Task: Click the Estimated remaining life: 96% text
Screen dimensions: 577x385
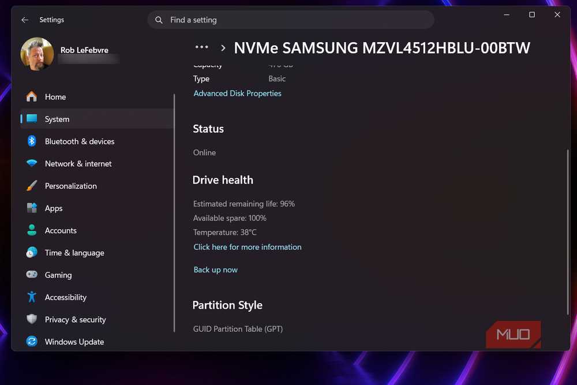Action: tap(244, 204)
